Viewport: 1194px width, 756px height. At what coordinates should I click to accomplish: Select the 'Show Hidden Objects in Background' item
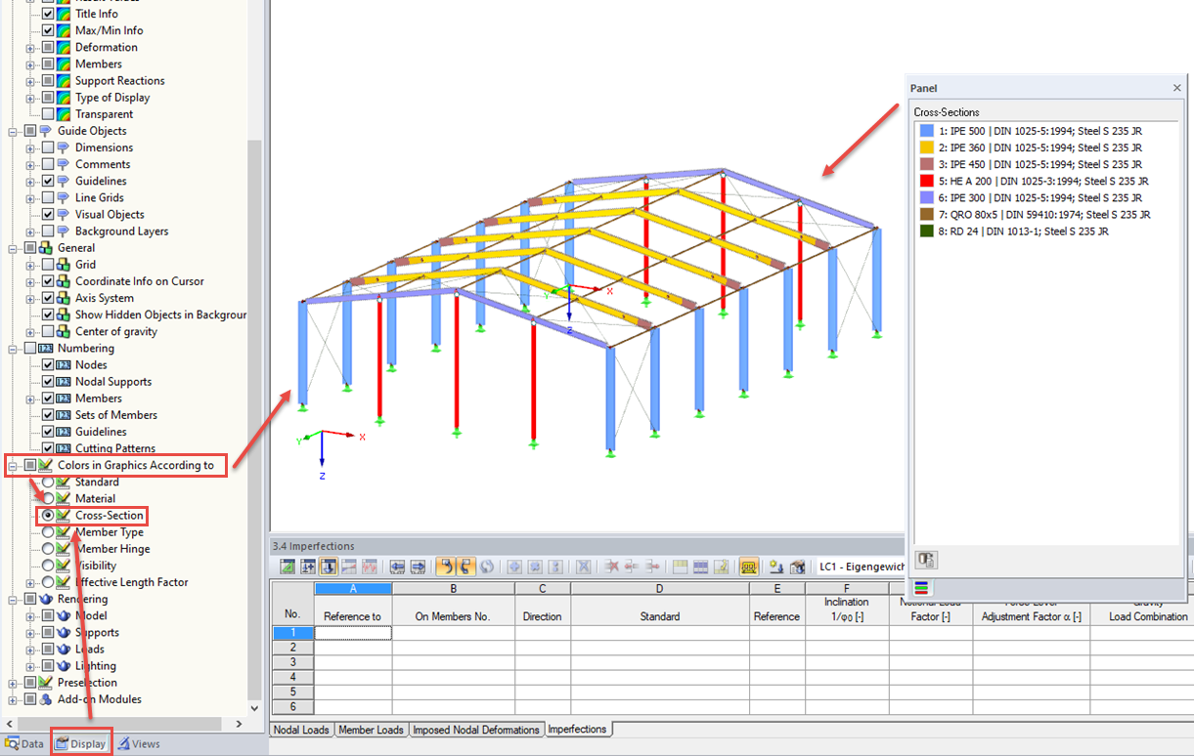tap(160, 315)
